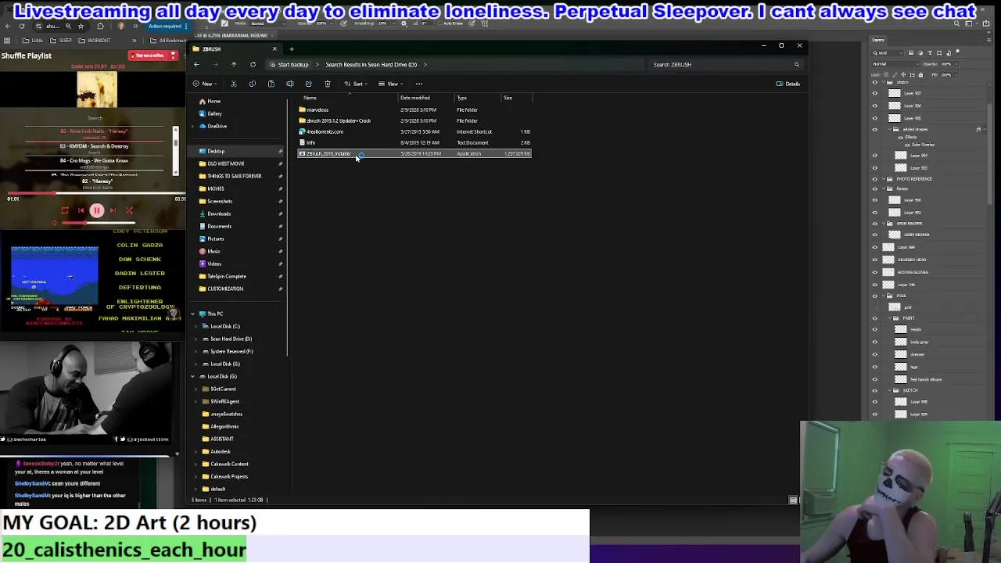
Task: Go up one folder with the up arrow
Action: (x=234, y=64)
